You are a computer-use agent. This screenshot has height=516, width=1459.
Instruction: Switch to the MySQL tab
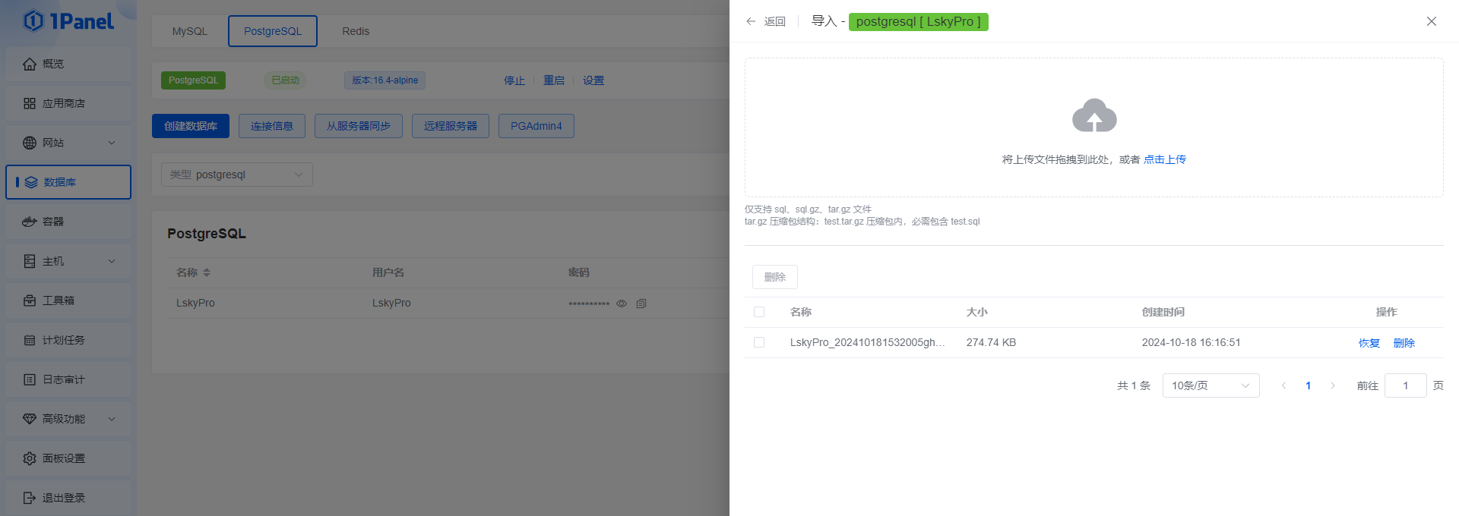tap(190, 31)
